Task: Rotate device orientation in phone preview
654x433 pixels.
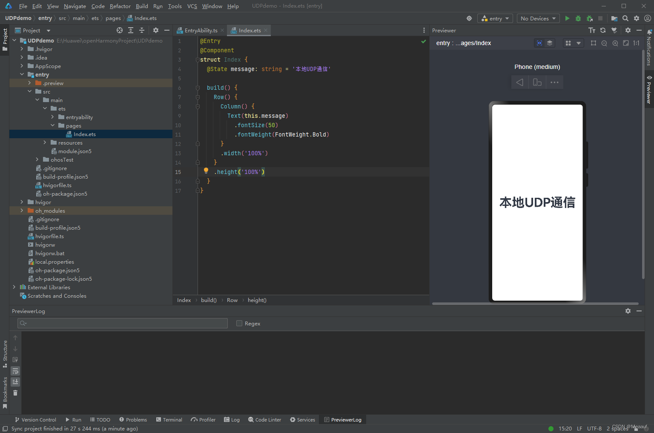Action: (x=537, y=82)
